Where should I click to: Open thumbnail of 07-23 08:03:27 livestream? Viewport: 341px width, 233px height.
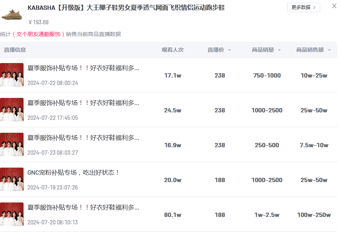[12, 144]
